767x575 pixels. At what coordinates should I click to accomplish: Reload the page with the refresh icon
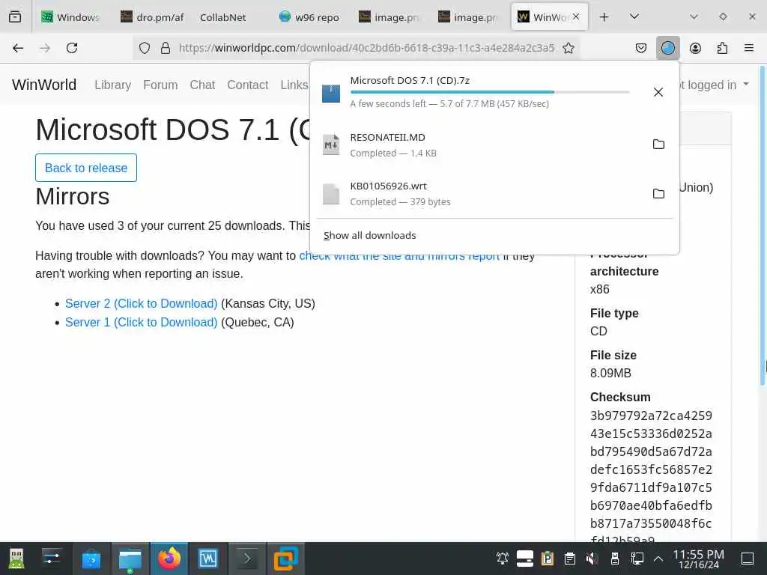point(72,48)
